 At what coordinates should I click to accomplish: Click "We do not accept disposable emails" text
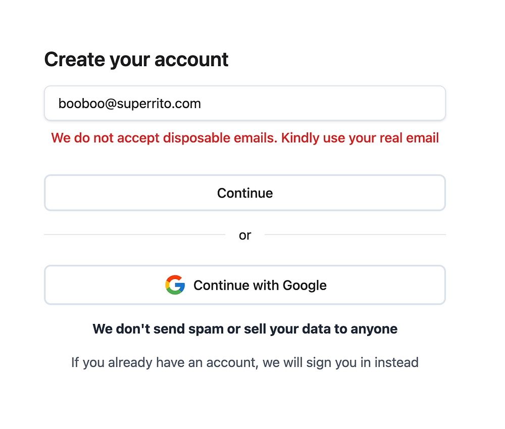[x=164, y=137]
